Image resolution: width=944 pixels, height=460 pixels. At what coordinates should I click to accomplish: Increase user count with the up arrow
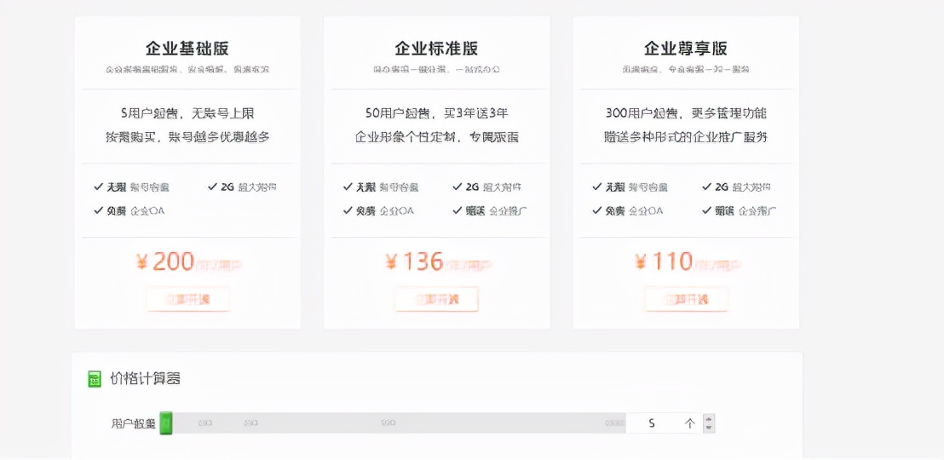tap(709, 418)
